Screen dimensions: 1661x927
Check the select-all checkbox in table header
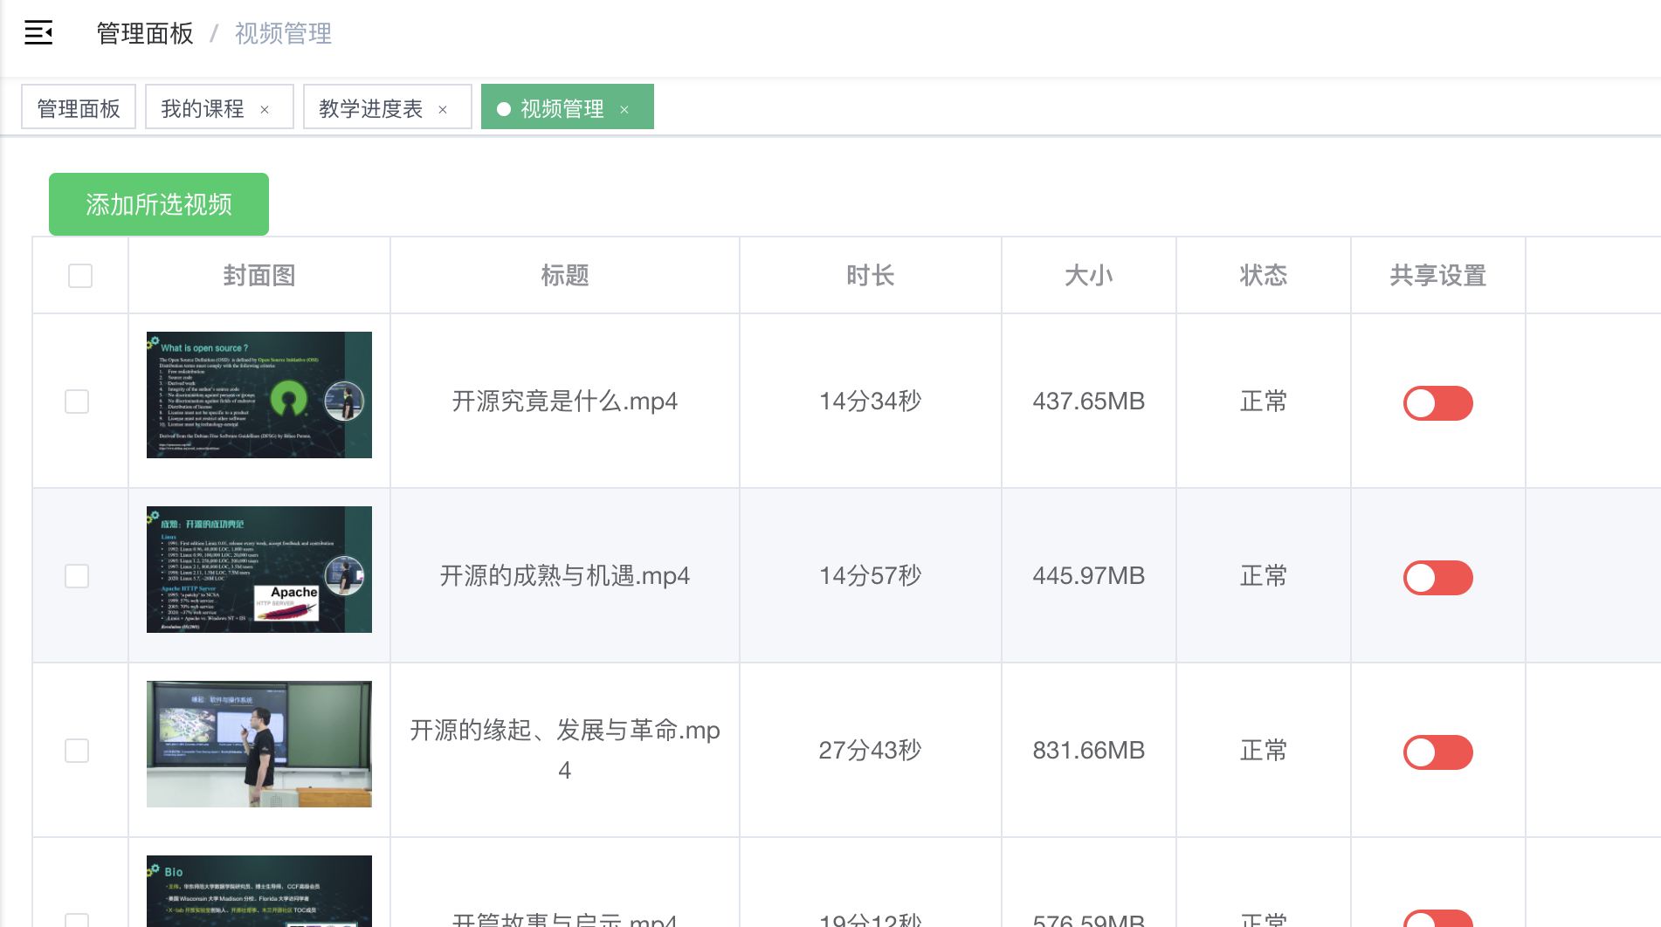coord(80,276)
